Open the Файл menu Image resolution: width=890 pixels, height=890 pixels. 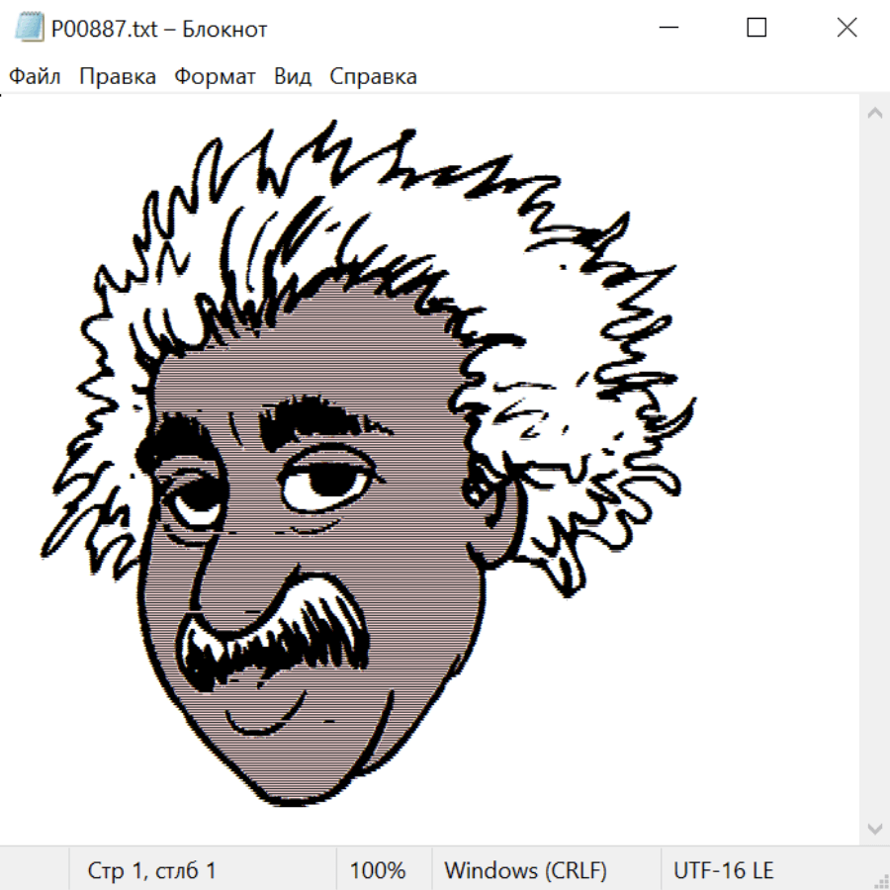pos(36,77)
